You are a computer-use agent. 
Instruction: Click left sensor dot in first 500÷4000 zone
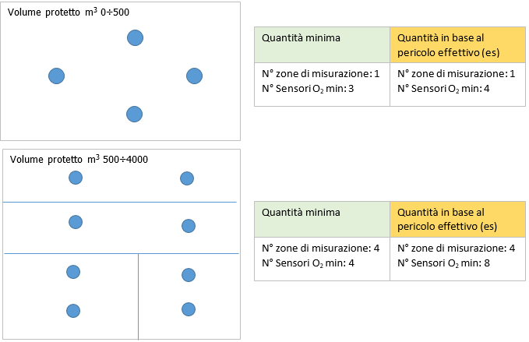coord(76,178)
